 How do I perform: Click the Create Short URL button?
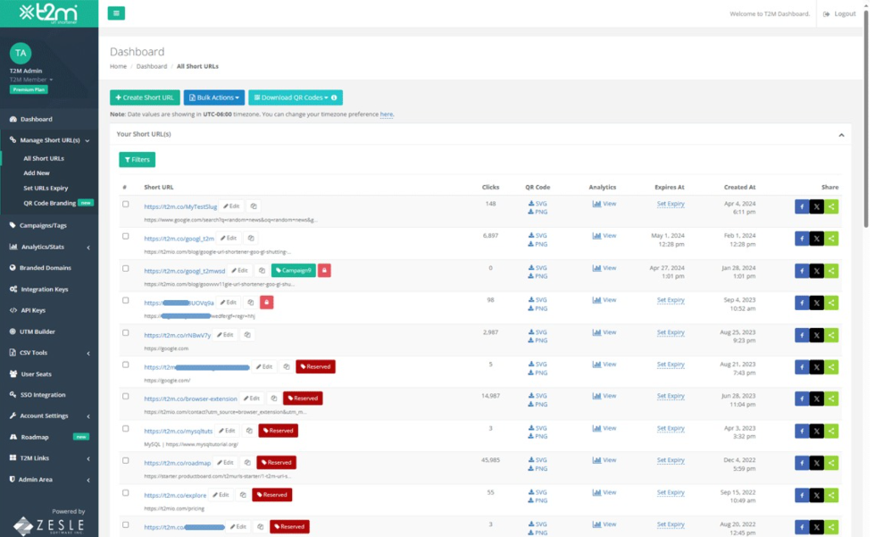point(145,97)
